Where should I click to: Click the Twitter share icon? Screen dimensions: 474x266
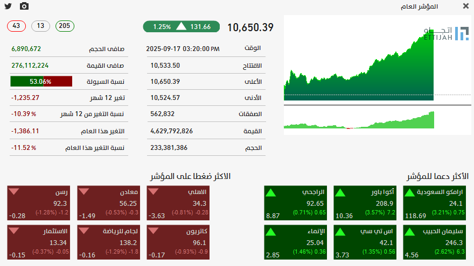(x=8, y=6)
